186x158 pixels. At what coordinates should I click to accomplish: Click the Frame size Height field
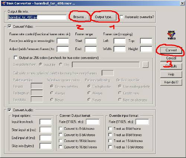(x=146, y=49)
